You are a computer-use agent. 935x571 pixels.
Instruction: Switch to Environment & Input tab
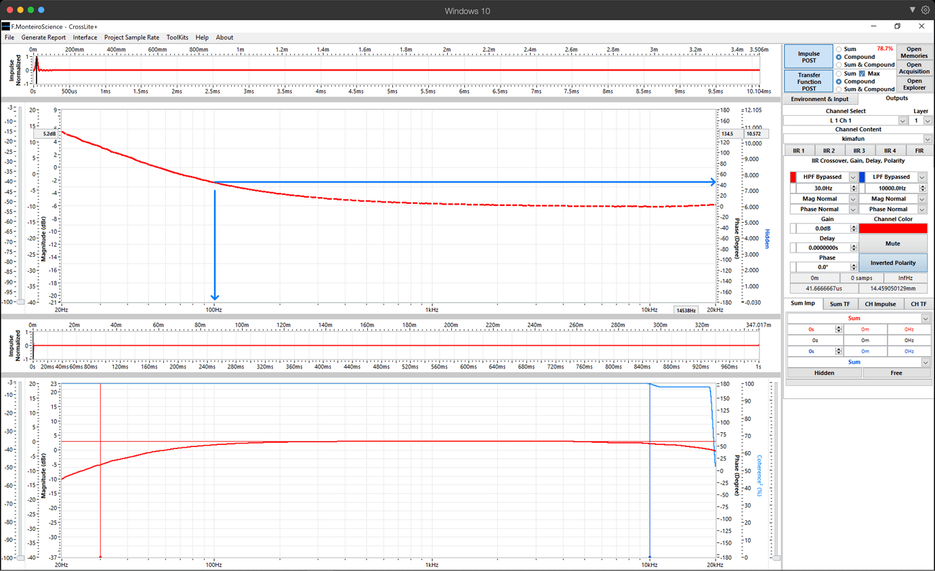[x=819, y=99]
